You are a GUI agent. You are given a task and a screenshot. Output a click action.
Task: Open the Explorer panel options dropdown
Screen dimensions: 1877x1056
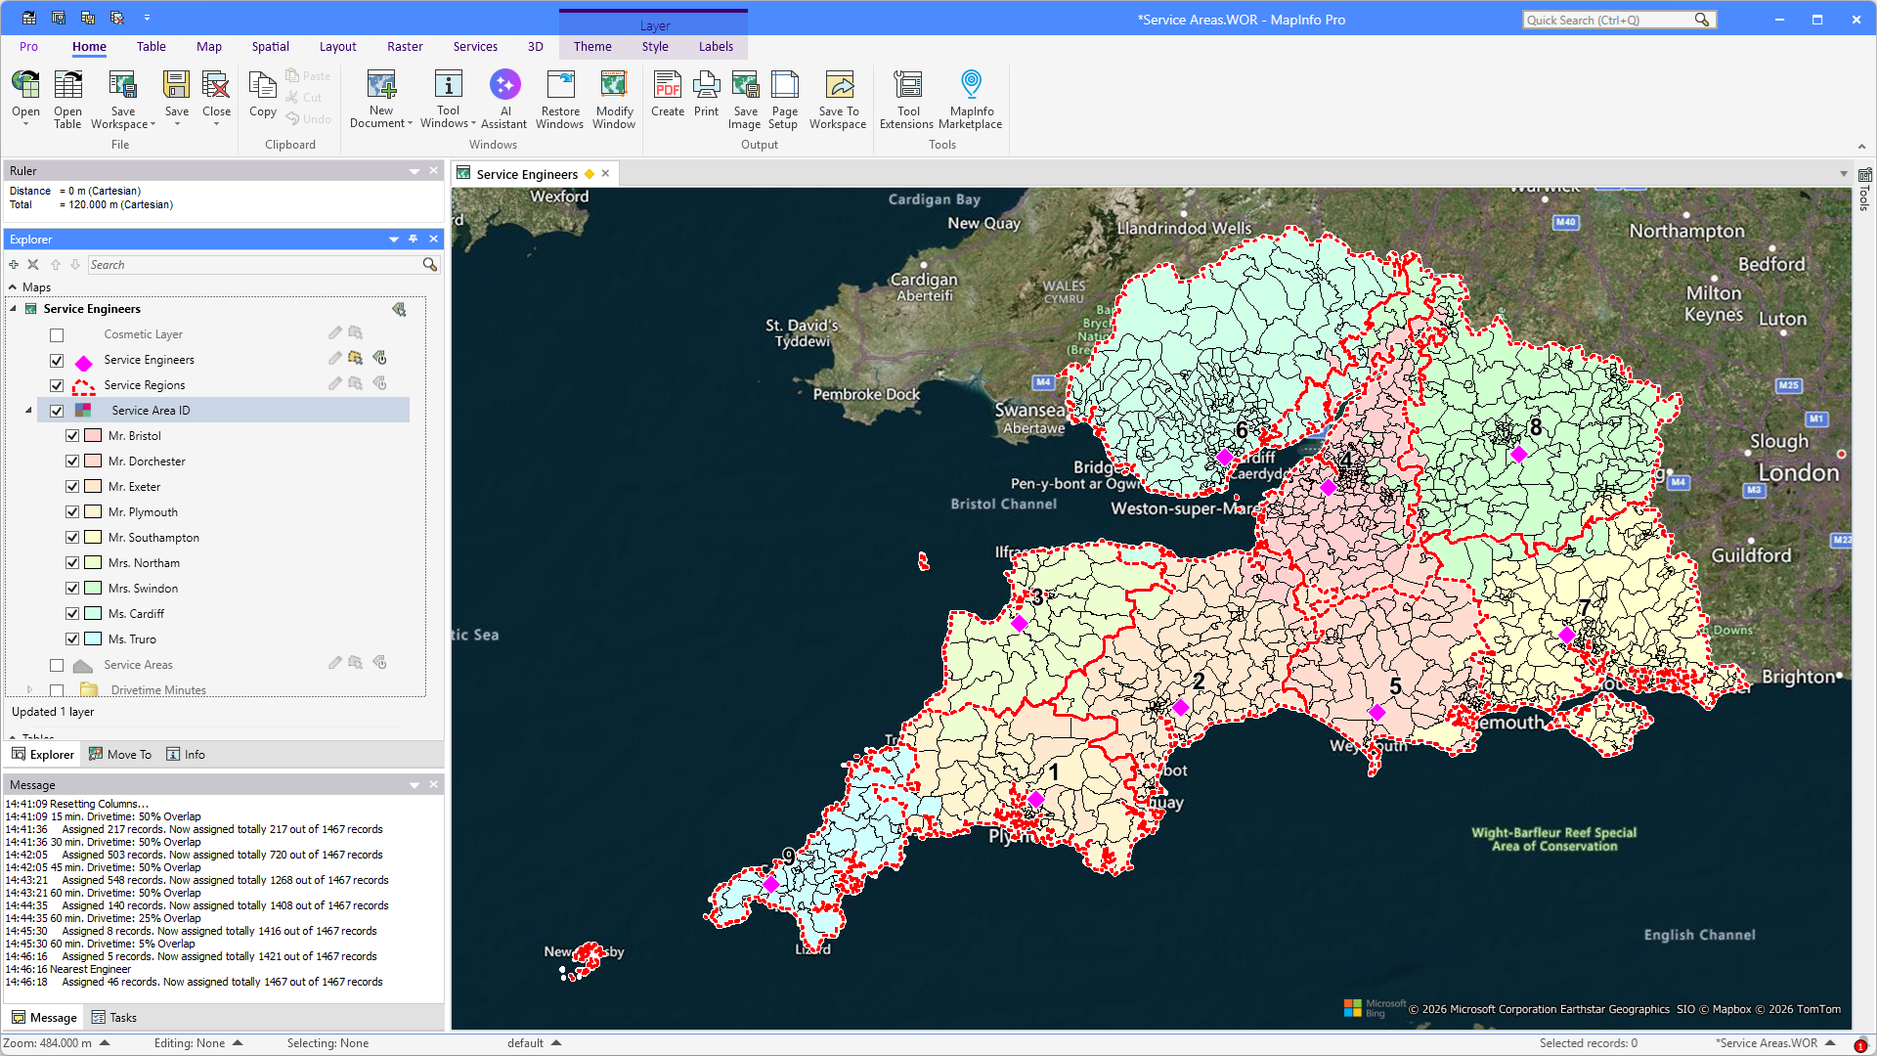point(394,240)
